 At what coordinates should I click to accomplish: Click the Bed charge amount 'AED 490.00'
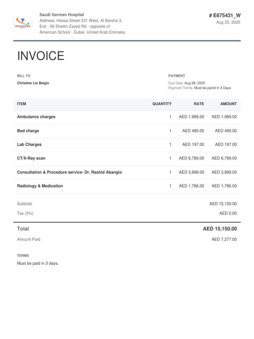coord(226,131)
